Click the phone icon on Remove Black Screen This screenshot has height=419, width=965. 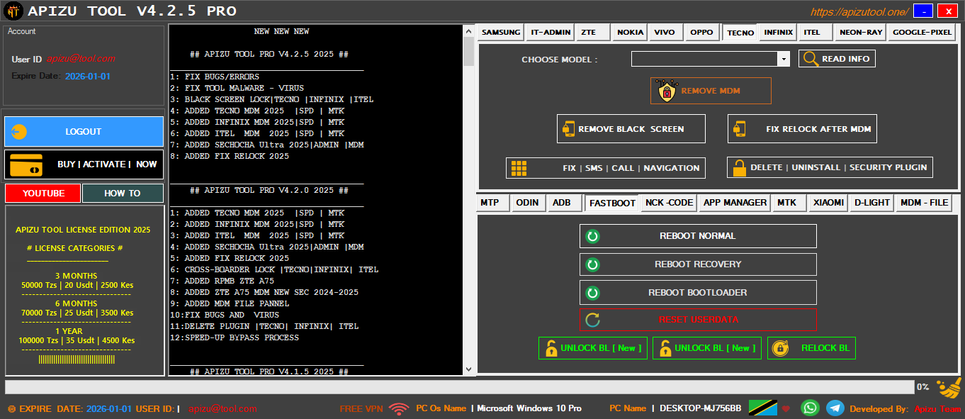tap(568, 129)
